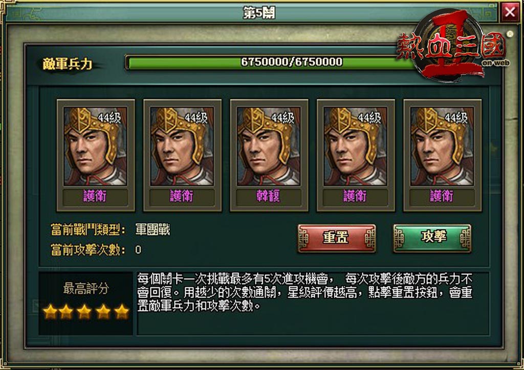The image size is (524, 370).
Task: Click the enemy troop strength bar
Action: tap(271, 62)
